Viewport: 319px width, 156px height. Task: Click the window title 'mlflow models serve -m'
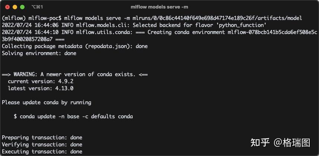(159, 7)
